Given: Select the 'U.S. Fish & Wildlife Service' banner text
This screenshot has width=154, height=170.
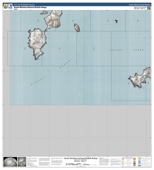Looking at the screenshot, I should pyautogui.click(x=24, y=5).
